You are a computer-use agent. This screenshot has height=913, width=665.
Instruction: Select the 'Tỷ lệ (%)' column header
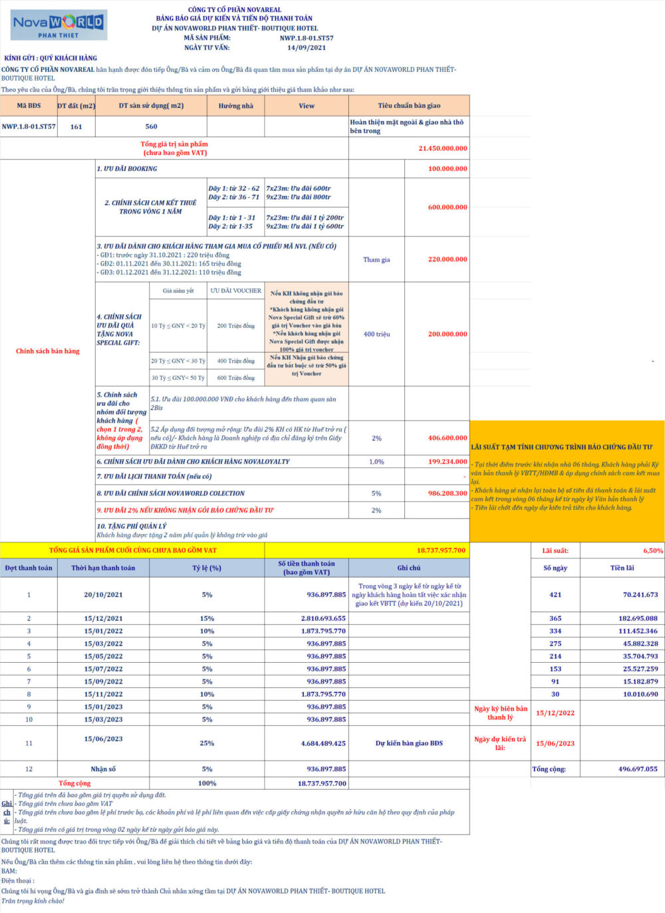(207, 568)
